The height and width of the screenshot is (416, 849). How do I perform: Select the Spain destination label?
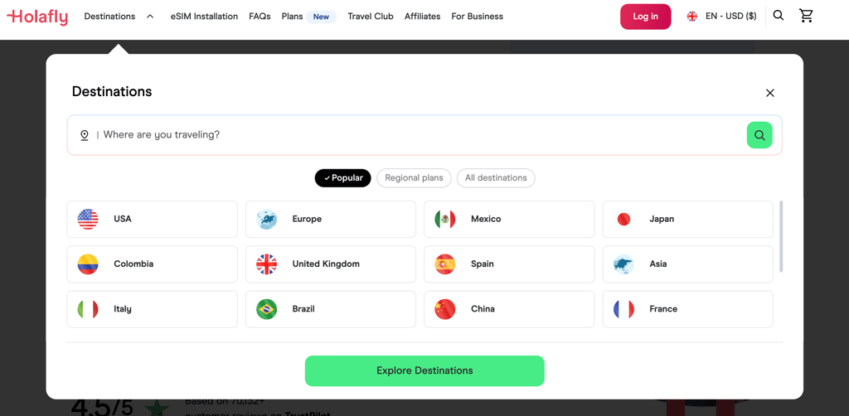482,264
